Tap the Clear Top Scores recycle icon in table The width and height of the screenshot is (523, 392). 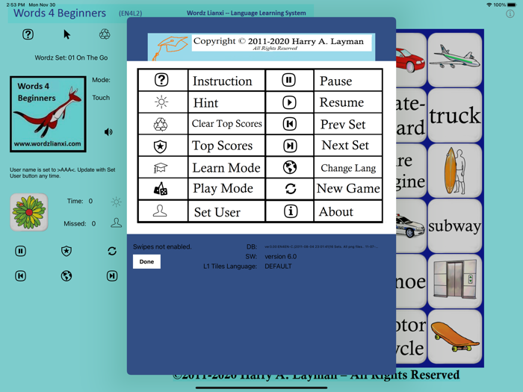coord(161,125)
